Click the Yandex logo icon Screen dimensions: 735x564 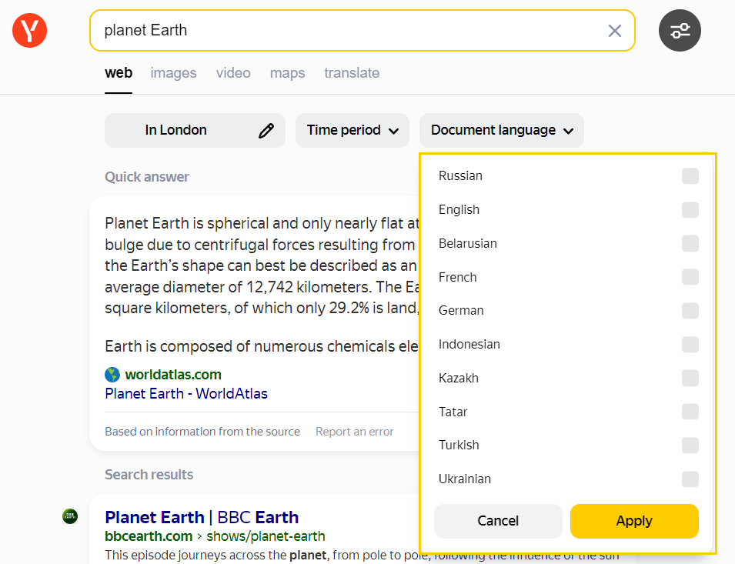(x=30, y=31)
